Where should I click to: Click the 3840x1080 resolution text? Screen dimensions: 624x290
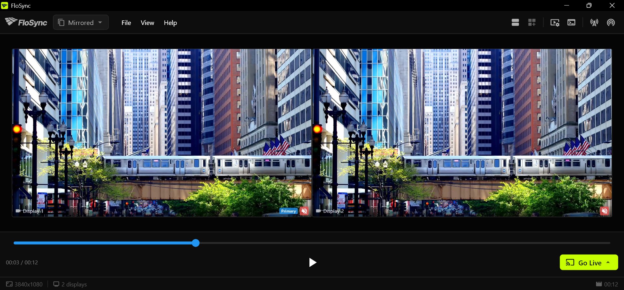click(29, 284)
